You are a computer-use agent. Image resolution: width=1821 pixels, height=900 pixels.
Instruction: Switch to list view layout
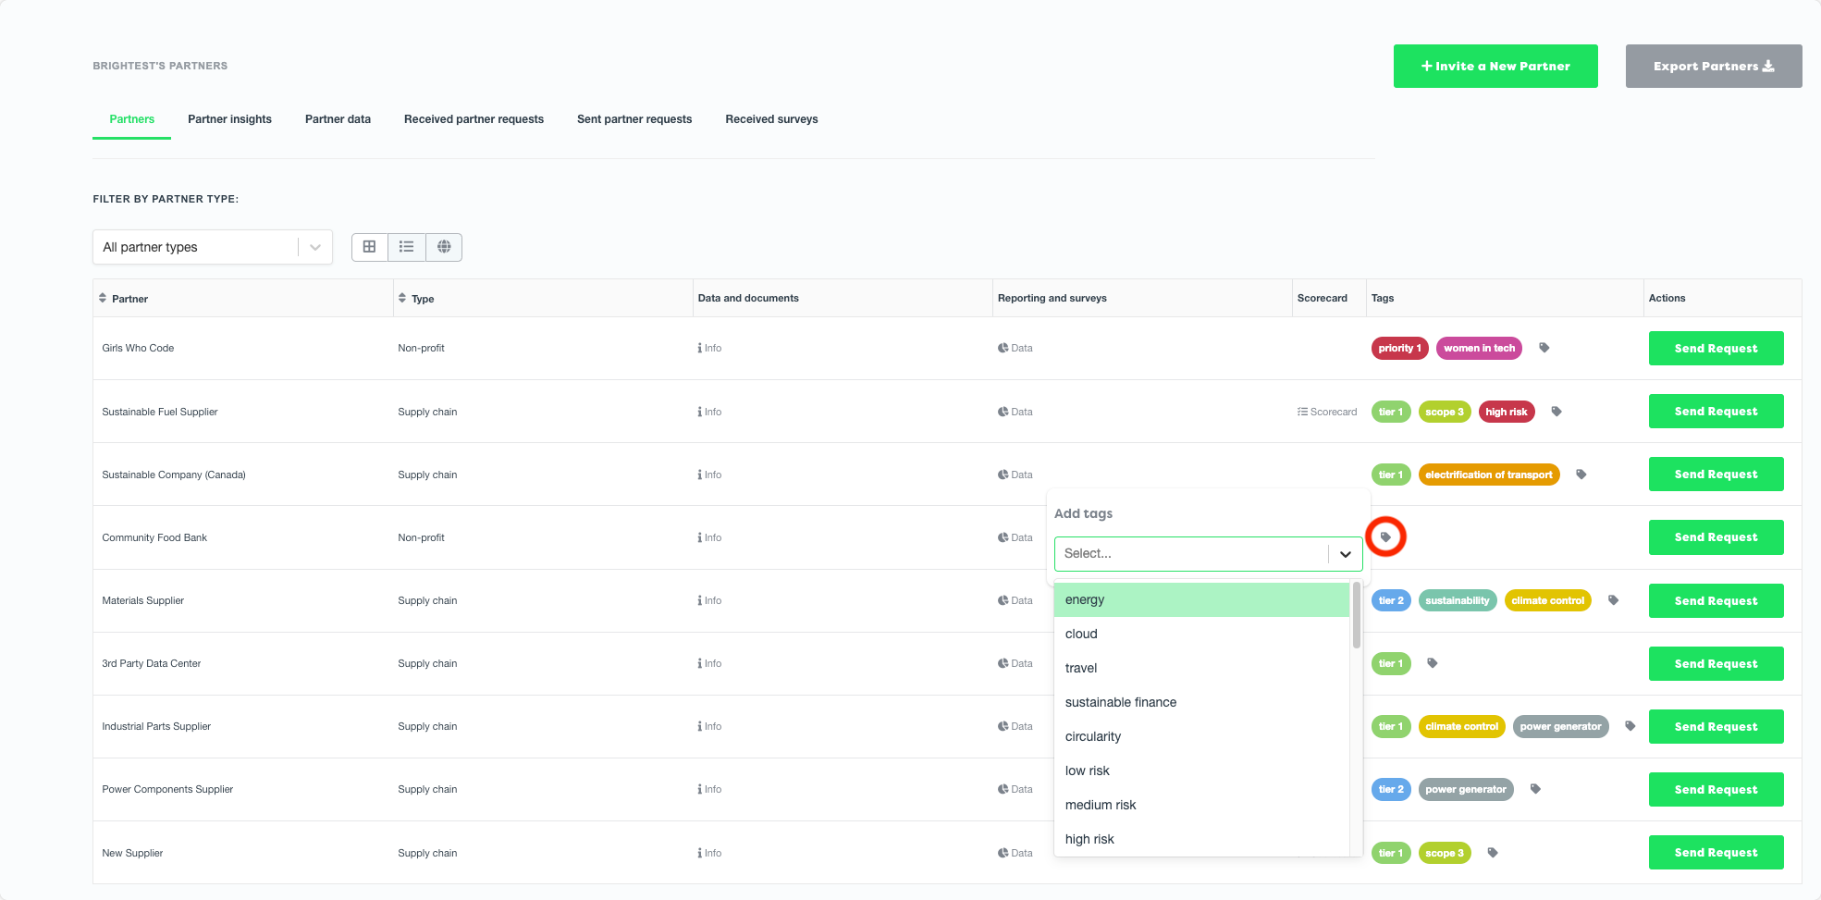[x=406, y=247]
